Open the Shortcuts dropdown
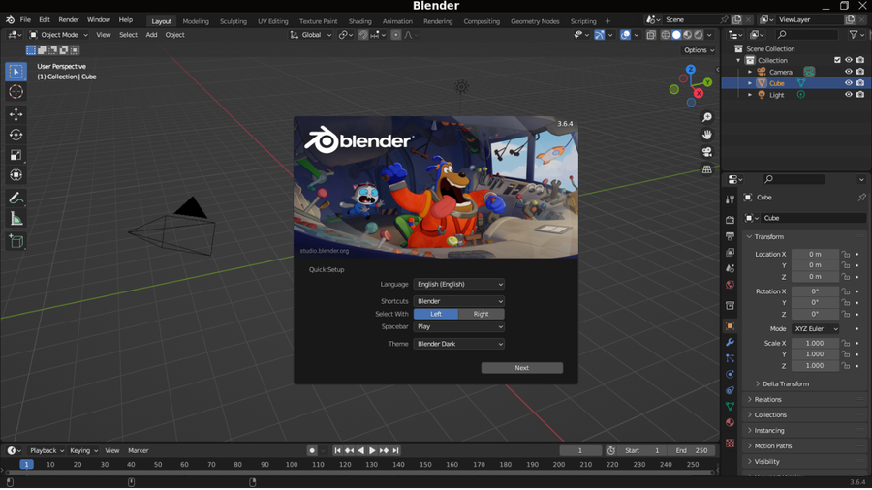872x490 pixels. pyautogui.click(x=459, y=301)
